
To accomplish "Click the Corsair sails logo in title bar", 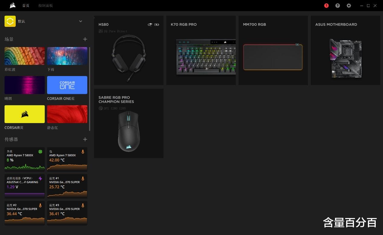I will 12,5.
